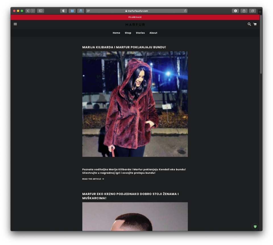Image resolution: width=273 pixels, height=245 pixels.
Task: Toggle the Safari sidebar button
Action: [41, 11]
